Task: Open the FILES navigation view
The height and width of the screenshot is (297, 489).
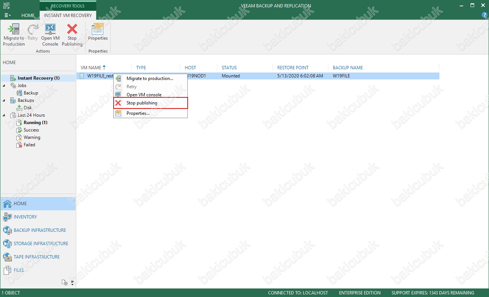Action: coord(38,270)
